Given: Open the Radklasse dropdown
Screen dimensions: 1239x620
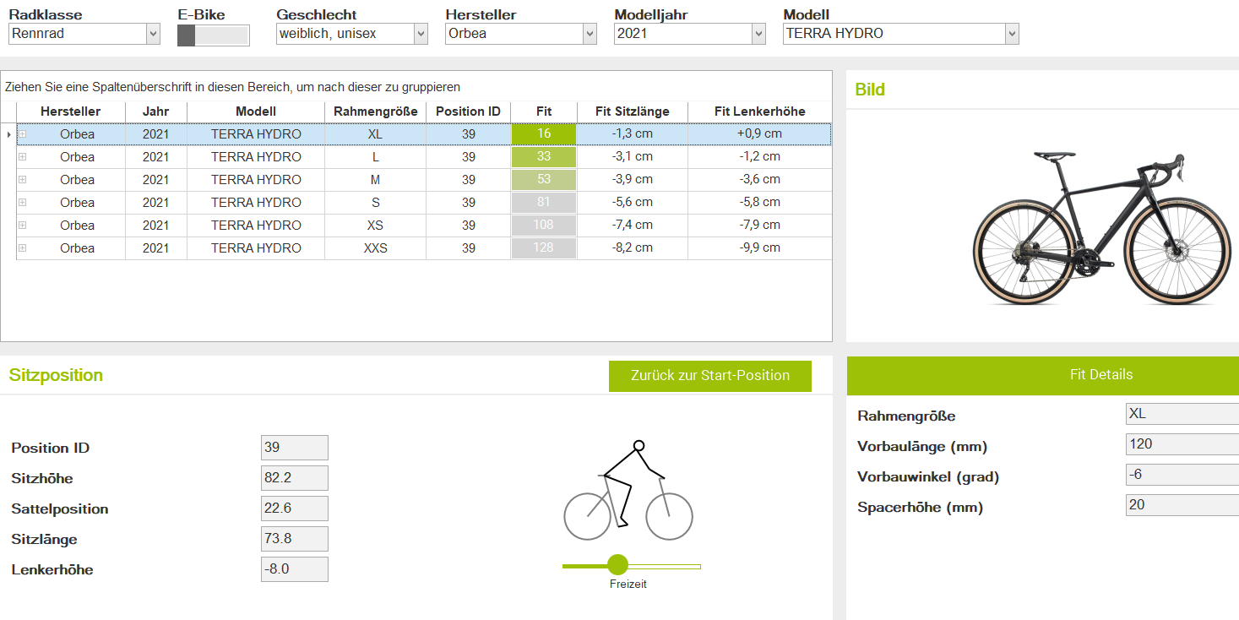Looking at the screenshot, I should point(153,34).
